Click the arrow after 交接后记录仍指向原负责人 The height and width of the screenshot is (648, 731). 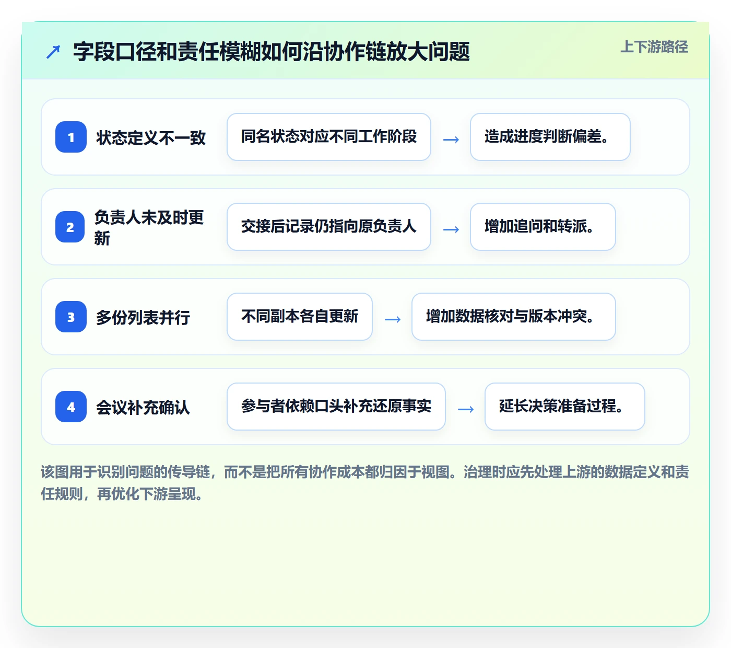(451, 229)
